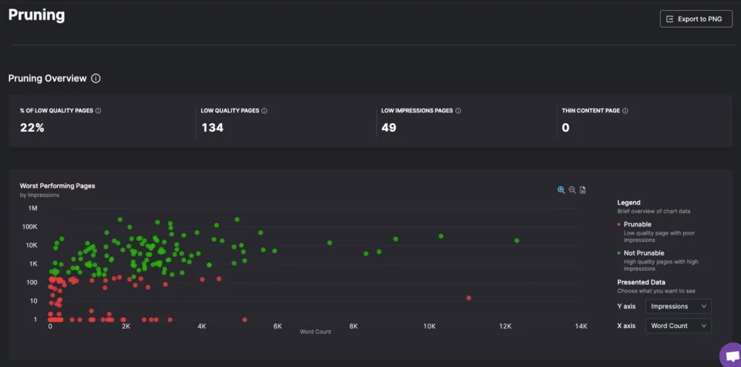Click the 134 low quality pages value
Image resolution: width=741 pixels, height=367 pixels.
(x=212, y=128)
